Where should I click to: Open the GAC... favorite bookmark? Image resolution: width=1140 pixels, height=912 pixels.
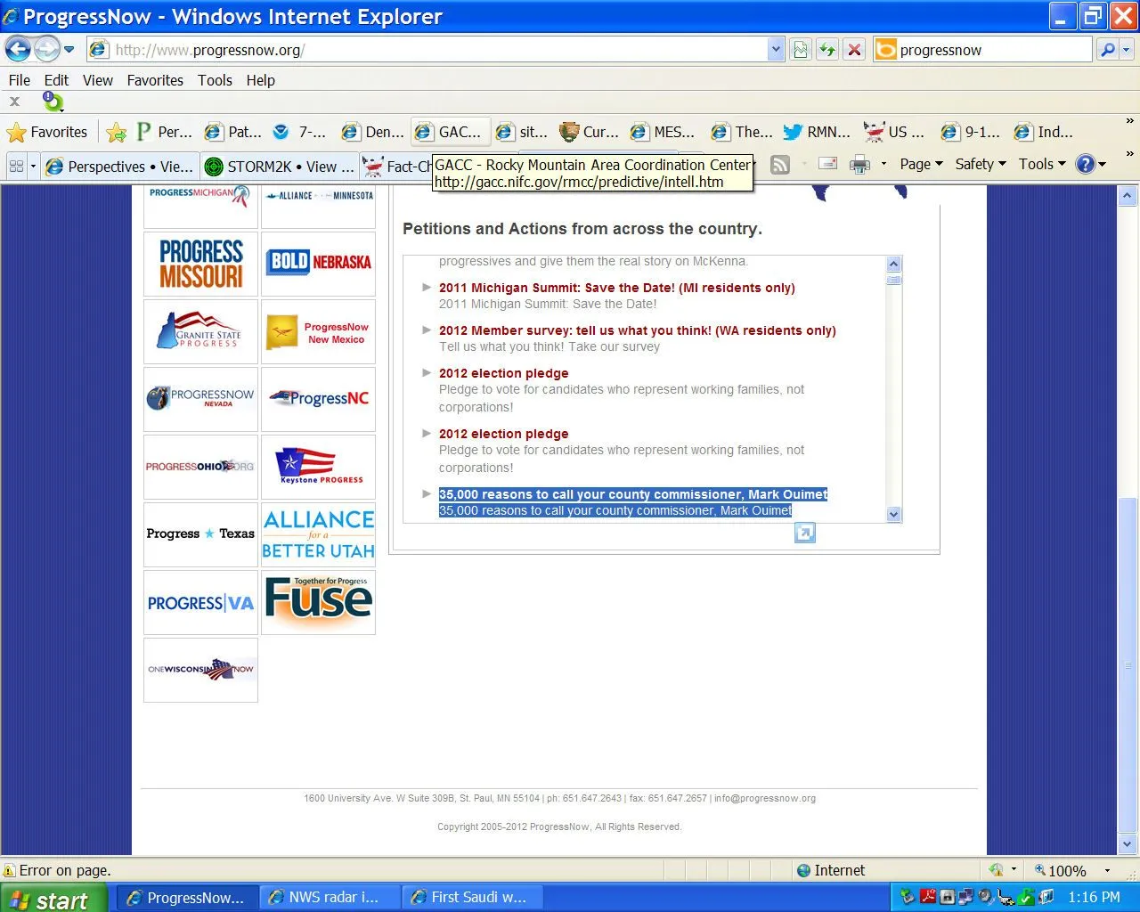coord(448,132)
